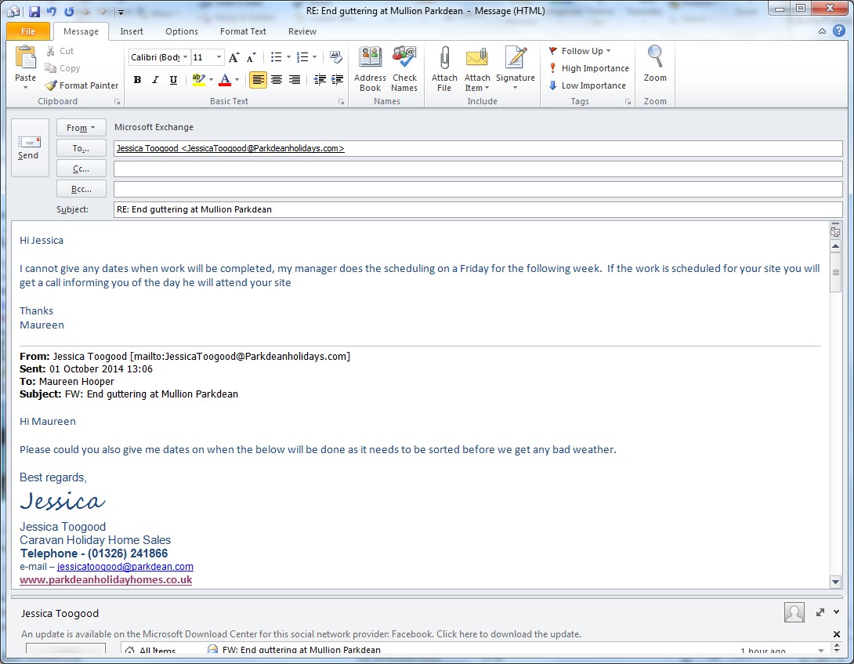The width and height of the screenshot is (854, 664).
Task: Minimize the ribbon with the caret icon
Action: pyautogui.click(x=822, y=31)
